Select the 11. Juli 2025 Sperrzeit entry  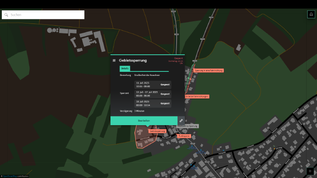tap(153, 84)
